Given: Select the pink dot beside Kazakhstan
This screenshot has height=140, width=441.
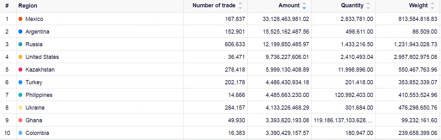Looking at the screenshot, I should point(20,70).
